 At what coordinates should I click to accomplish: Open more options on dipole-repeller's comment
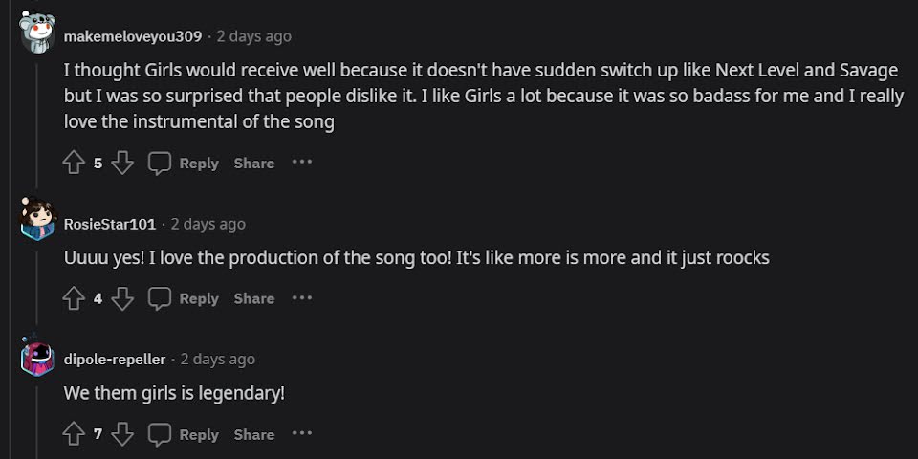(302, 434)
